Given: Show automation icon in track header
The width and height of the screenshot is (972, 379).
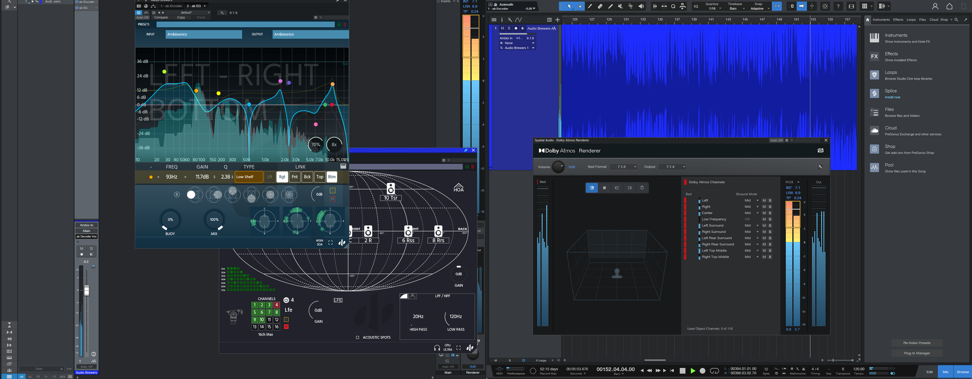Looking at the screenshot, I should (x=519, y=19).
